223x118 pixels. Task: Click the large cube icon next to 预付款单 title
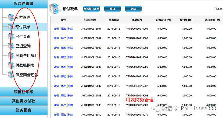tap(55, 9)
